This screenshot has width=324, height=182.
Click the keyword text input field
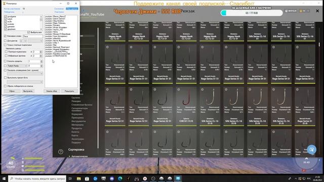(32, 36)
